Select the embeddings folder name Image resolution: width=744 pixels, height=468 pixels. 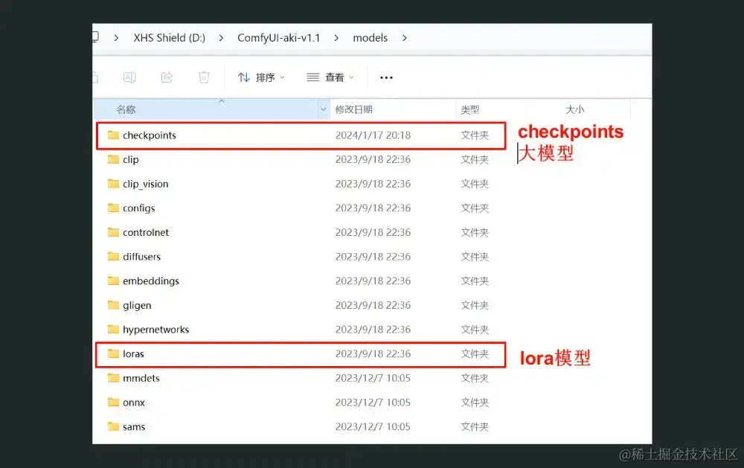coord(151,281)
